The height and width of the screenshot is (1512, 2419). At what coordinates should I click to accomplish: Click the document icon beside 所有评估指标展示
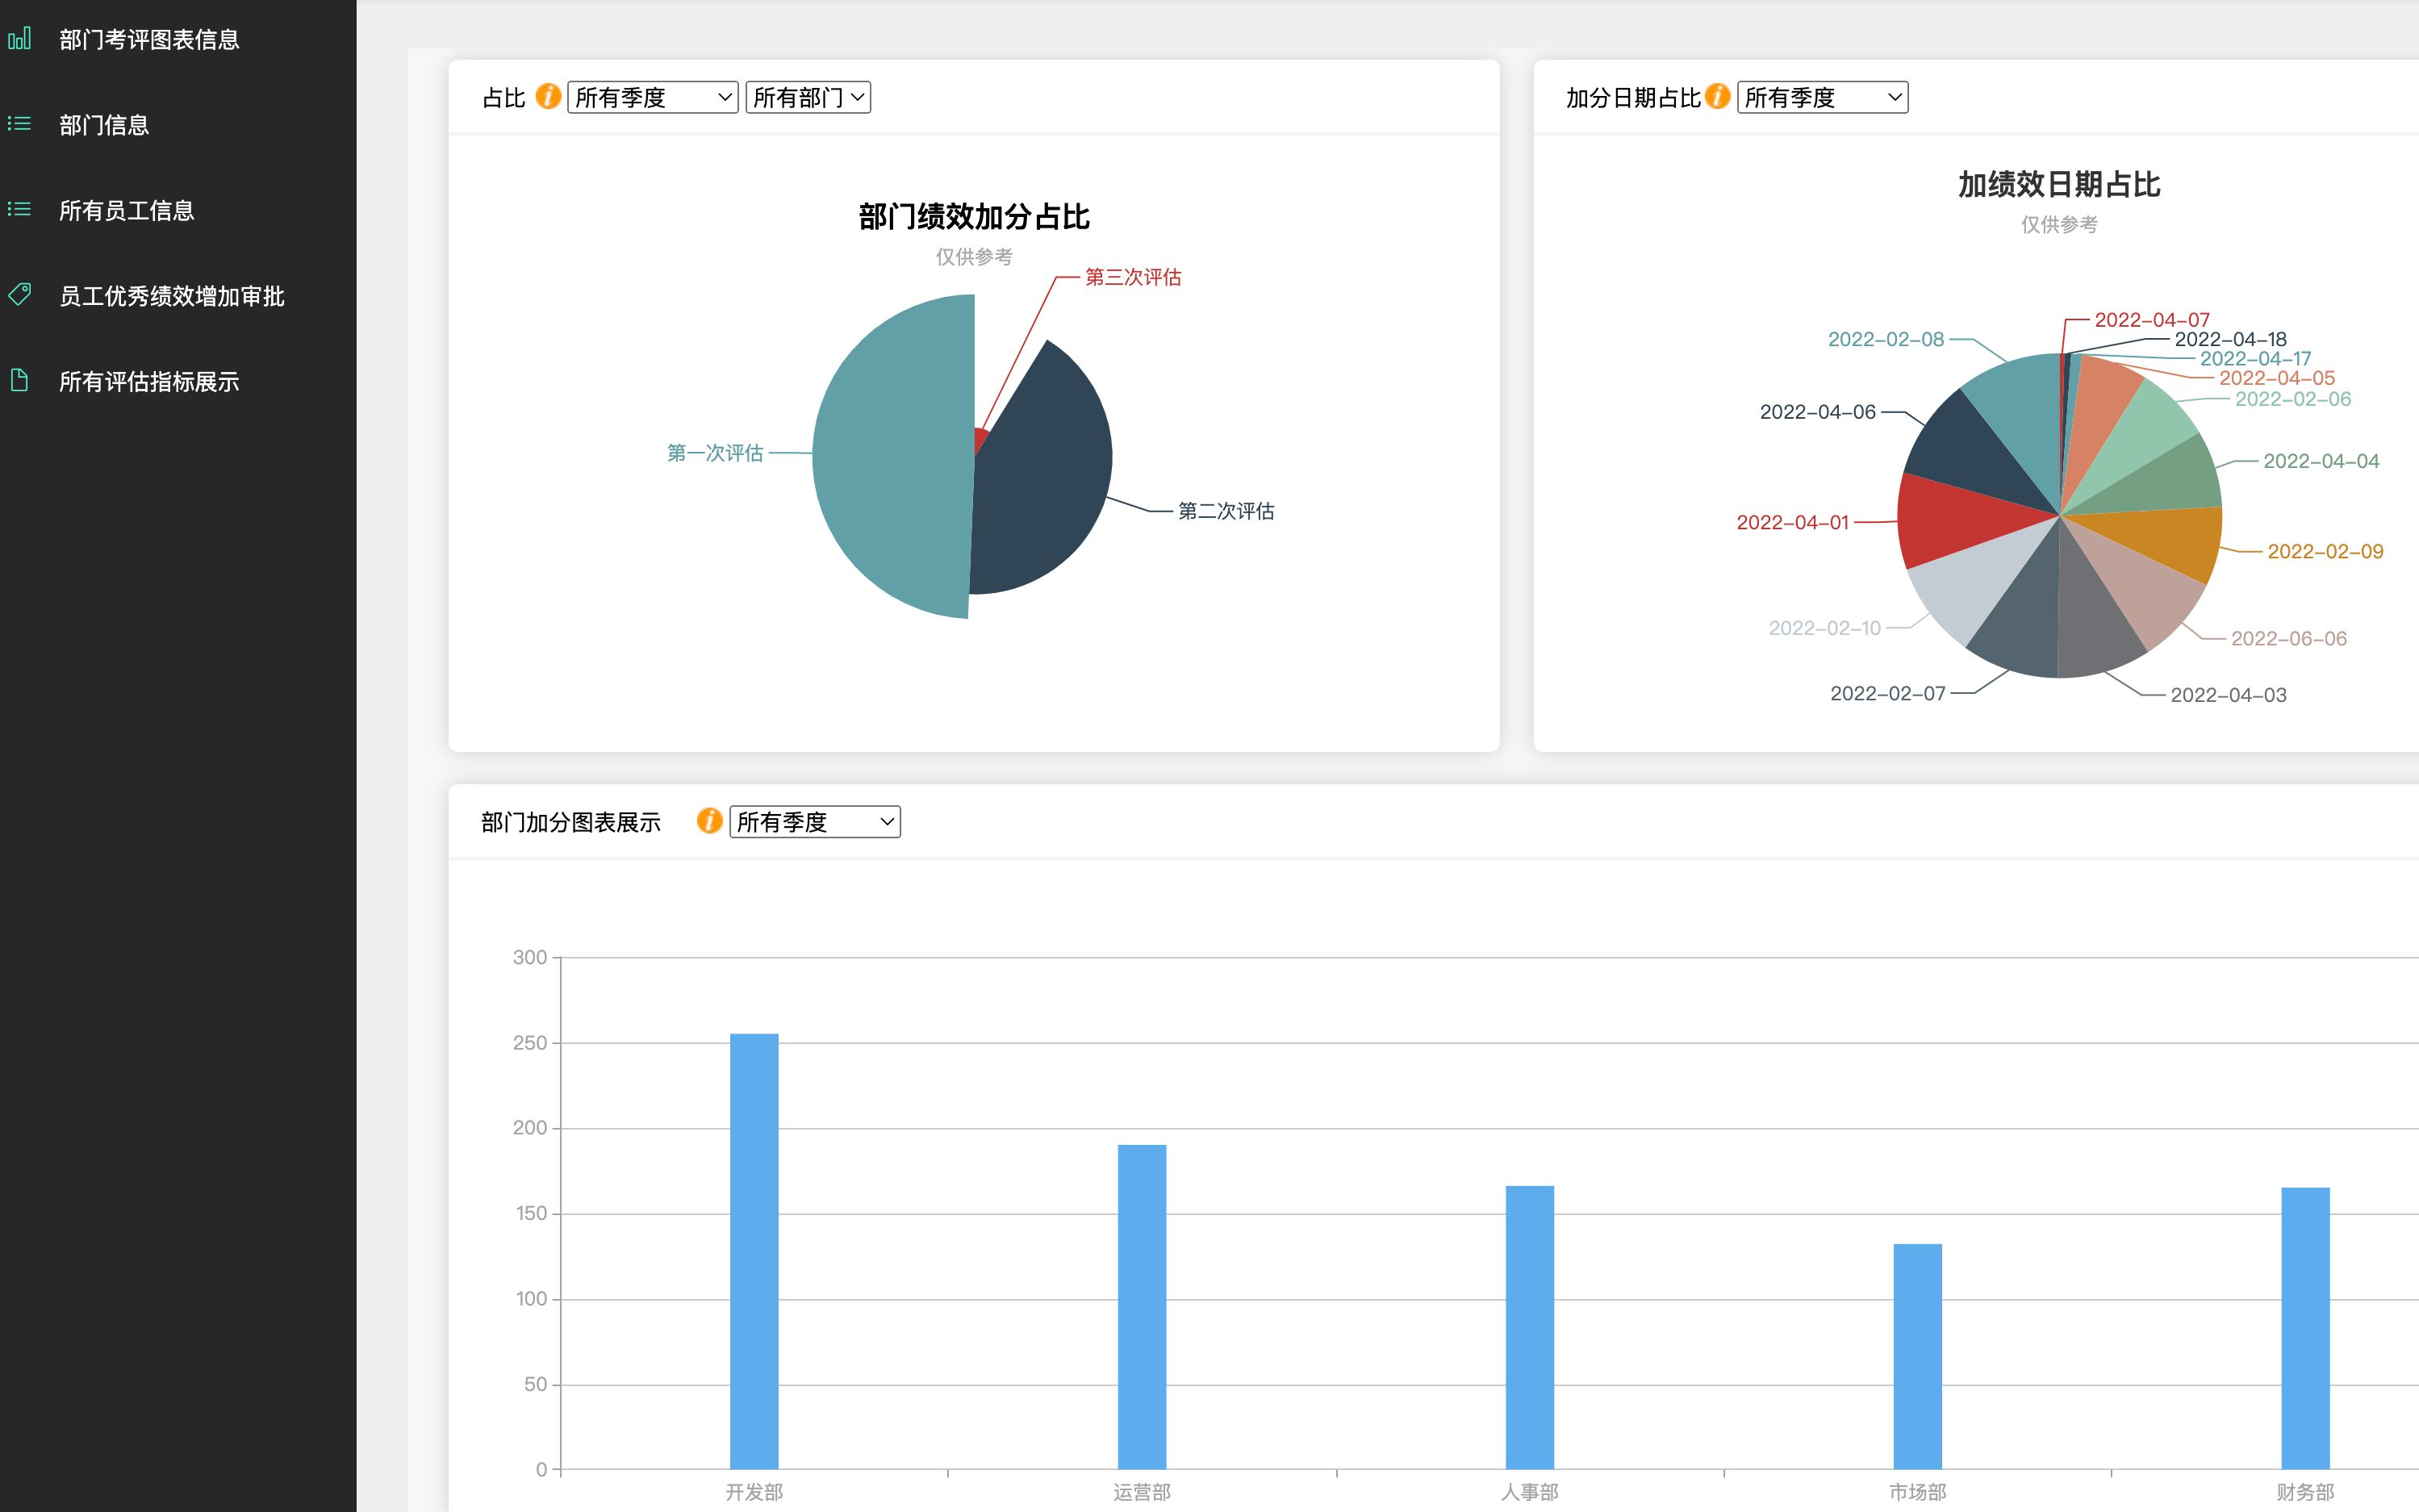click(20, 381)
